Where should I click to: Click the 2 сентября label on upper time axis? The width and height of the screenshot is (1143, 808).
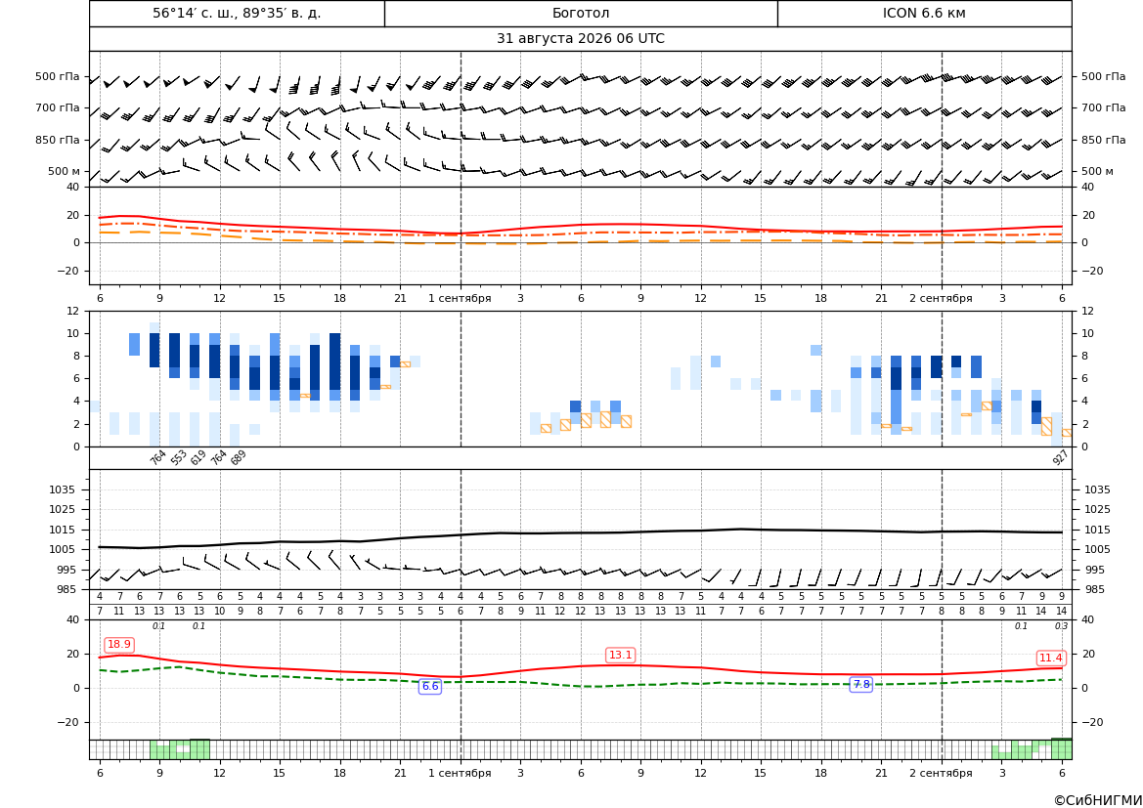click(941, 298)
